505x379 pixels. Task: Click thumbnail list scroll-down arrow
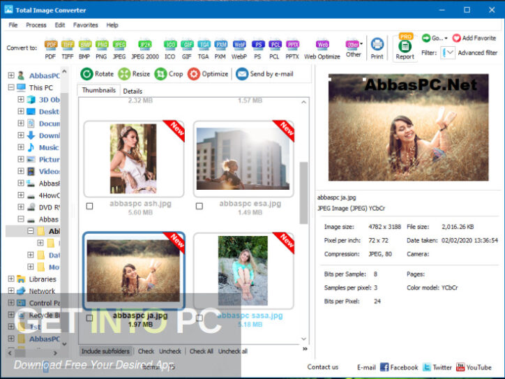[x=303, y=339]
